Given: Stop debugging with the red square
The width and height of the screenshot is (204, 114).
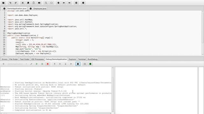Looking at the screenshot, I should [x=47, y=64].
